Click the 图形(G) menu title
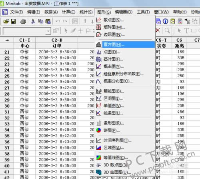 (104, 12)
